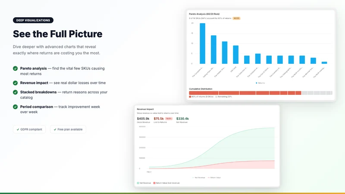Click the red '80% of returns (9 SKUs)' legend square
This screenshot has height=194, width=345.
point(190,97)
